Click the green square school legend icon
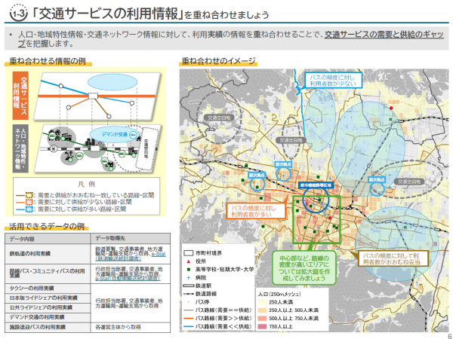The image size is (453, 339). [187, 269]
